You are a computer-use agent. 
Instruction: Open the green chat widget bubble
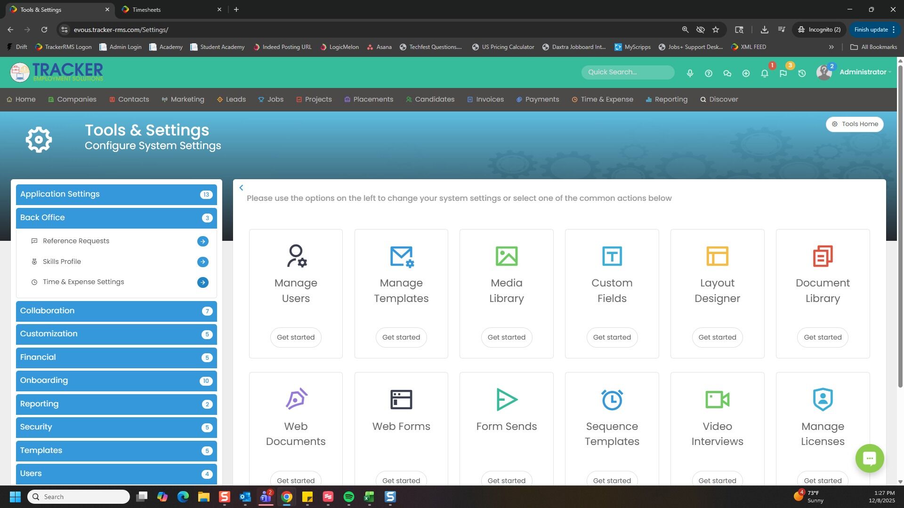tap(869, 458)
